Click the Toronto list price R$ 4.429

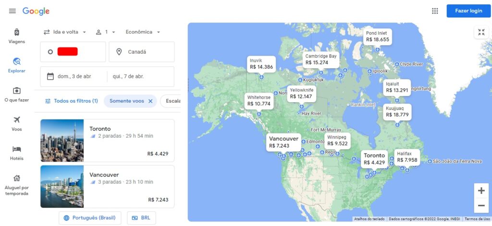coord(158,154)
